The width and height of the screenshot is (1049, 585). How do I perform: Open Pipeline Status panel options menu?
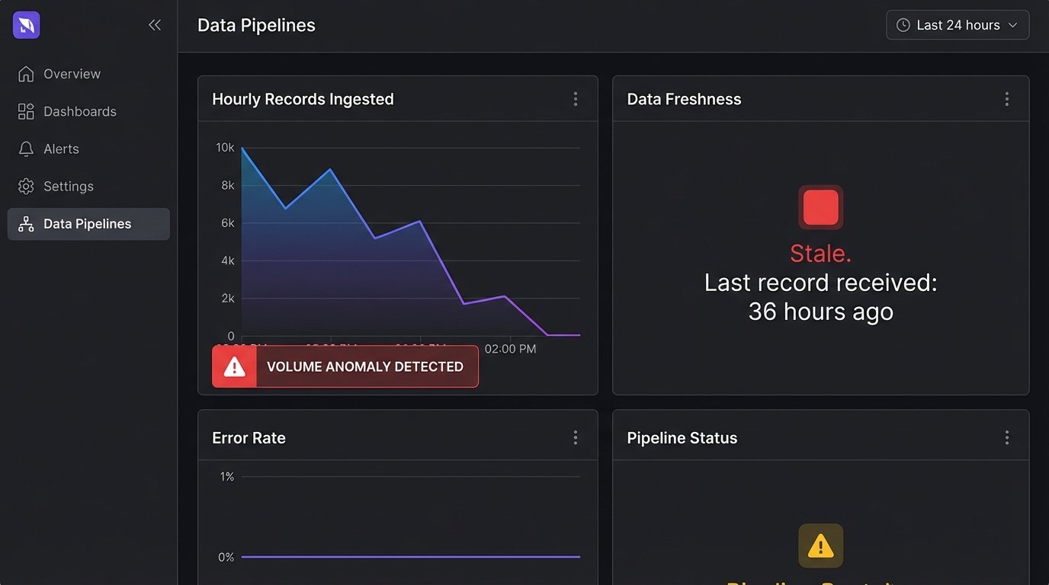click(x=1006, y=437)
